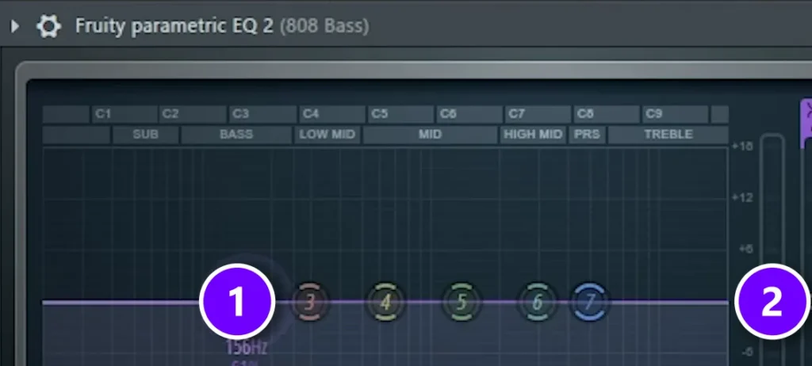This screenshot has width=812, height=366.
Task: Select the blue band 7 EQ node
Action: [x=590, y=302]
